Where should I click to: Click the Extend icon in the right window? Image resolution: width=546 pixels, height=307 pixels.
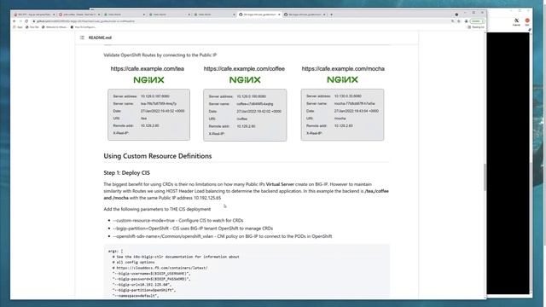516,22
